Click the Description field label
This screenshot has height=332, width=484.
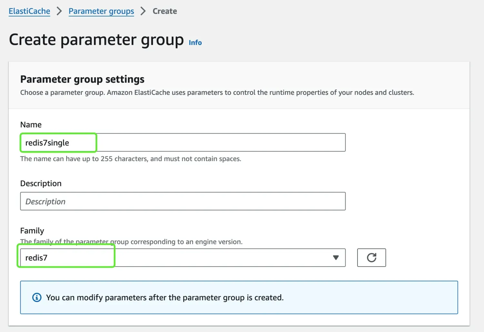[41, 183]
